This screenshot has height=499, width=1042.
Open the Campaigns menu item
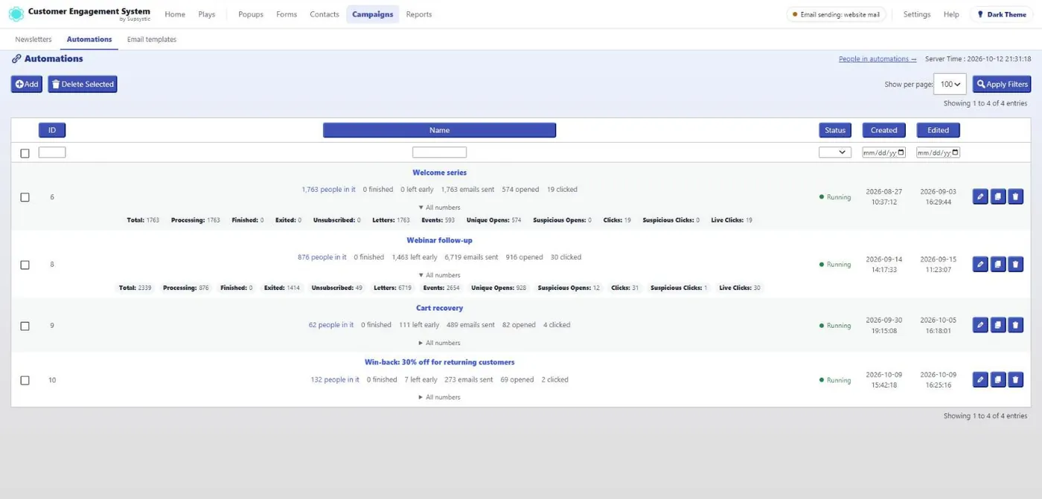pos(372,14)
